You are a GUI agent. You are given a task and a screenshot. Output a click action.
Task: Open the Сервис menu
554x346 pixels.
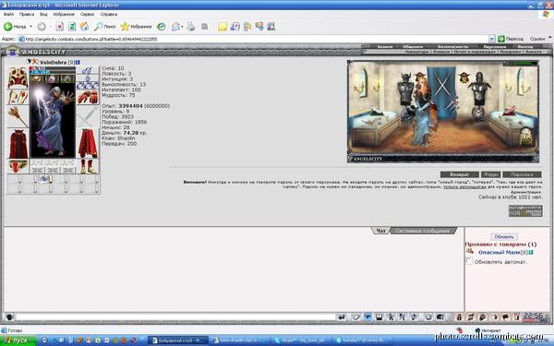[x=88, y=14]
